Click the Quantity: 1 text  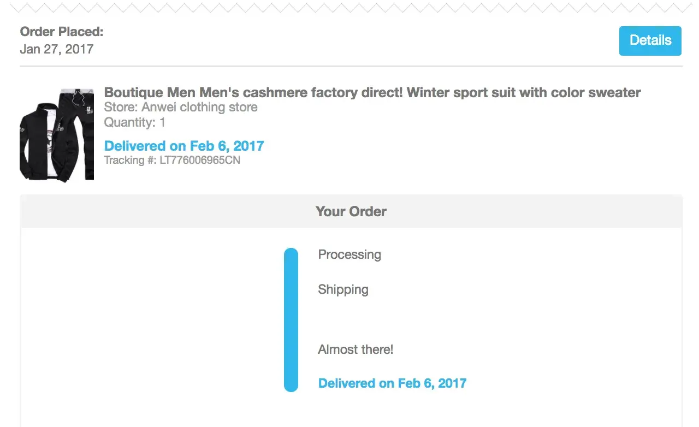(x=134, y=122)
